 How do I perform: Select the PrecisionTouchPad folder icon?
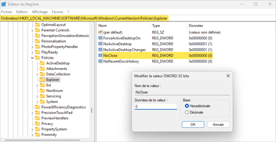coord(37,113)
